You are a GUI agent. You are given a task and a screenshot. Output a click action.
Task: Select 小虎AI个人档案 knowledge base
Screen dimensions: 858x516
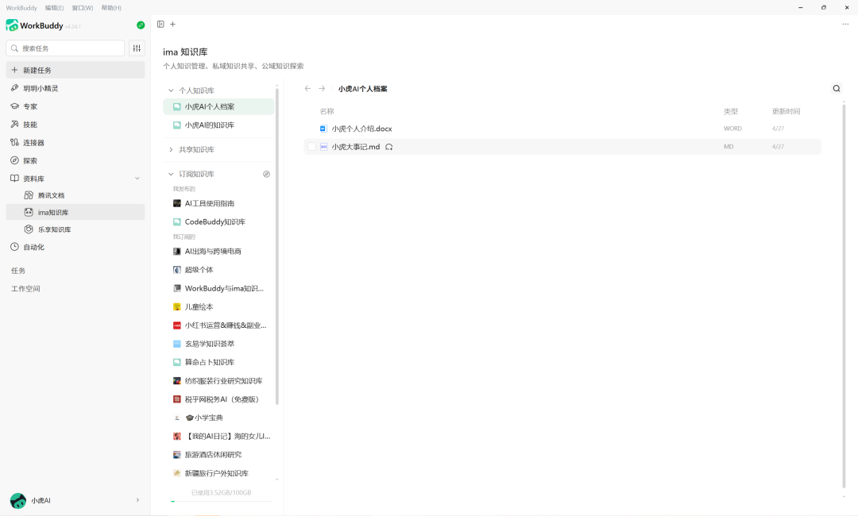click(218, 106)
